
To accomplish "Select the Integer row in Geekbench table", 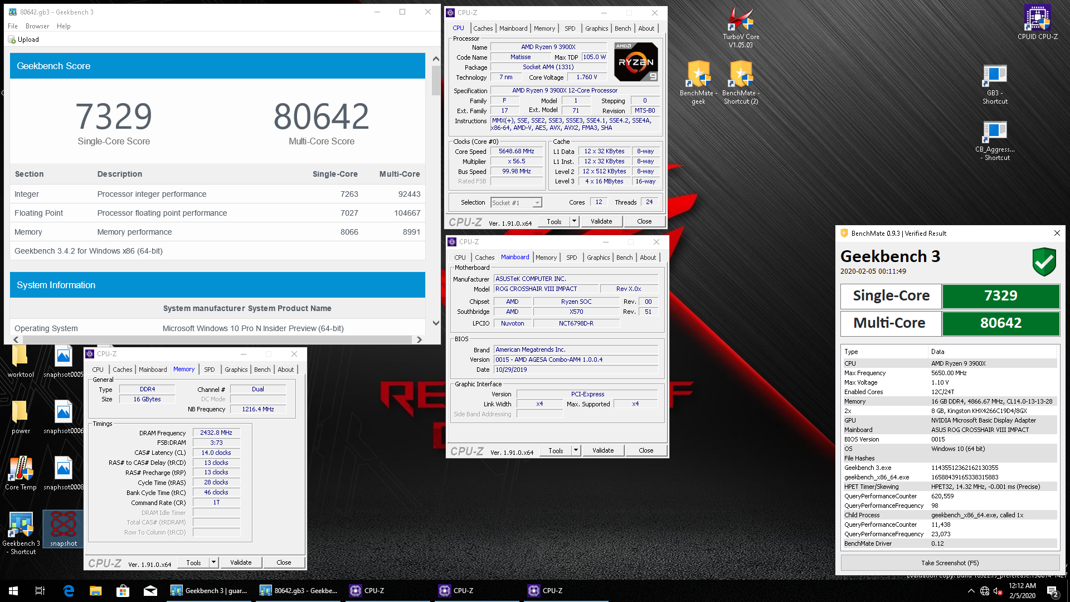I will pyautogui.click(x=217, y=194).
